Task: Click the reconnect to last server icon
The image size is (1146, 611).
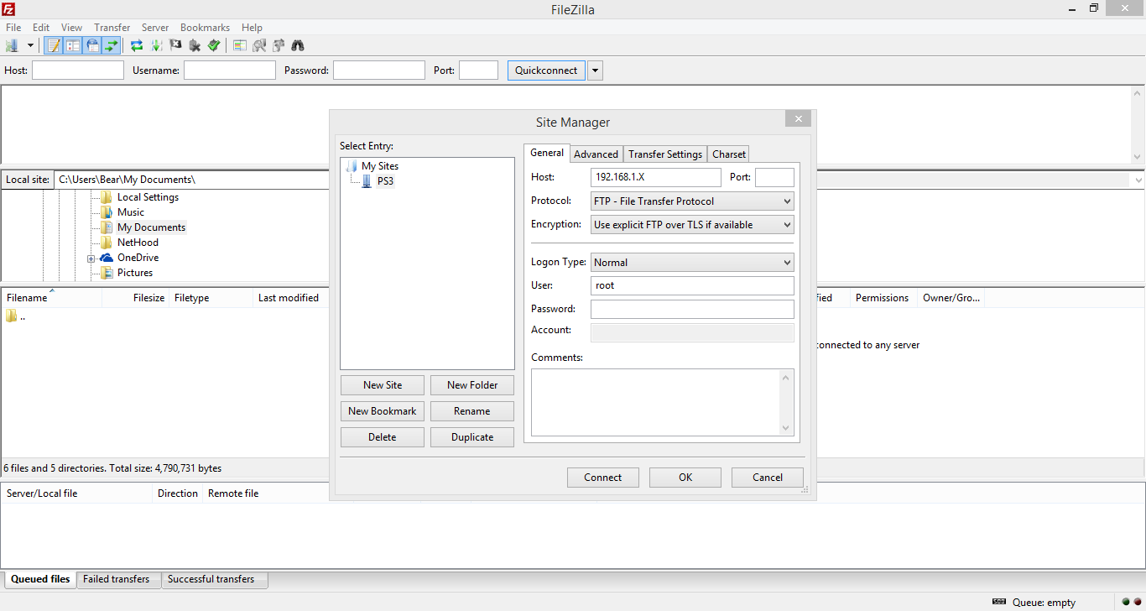Action: [214, 45]
